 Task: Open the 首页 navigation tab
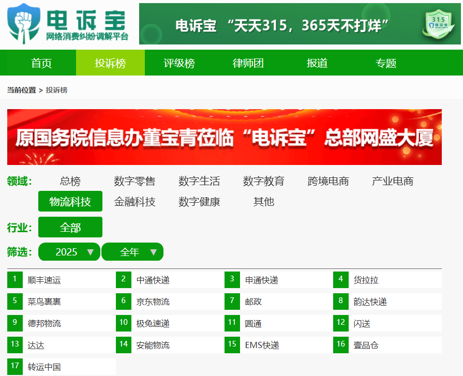[41, 63]
